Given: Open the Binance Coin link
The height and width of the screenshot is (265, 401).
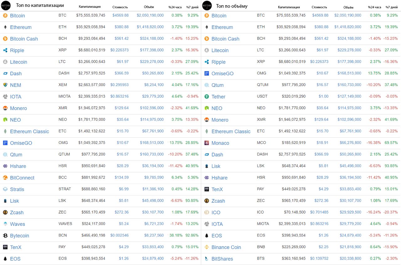Looking at the screenshot, I should point(226,247).
